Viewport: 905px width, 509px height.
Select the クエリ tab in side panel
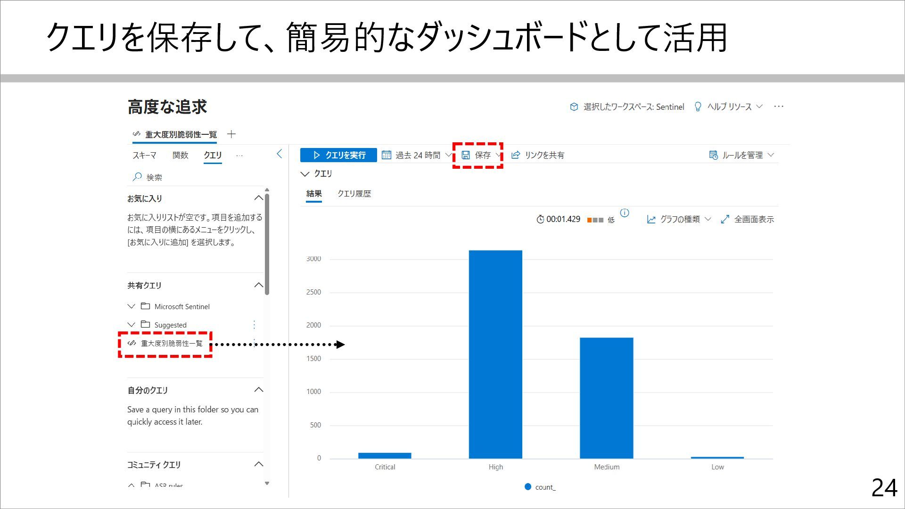tap(213, 155)
